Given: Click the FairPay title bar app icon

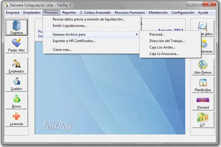Looking at the screenshot, I should 6,5.
